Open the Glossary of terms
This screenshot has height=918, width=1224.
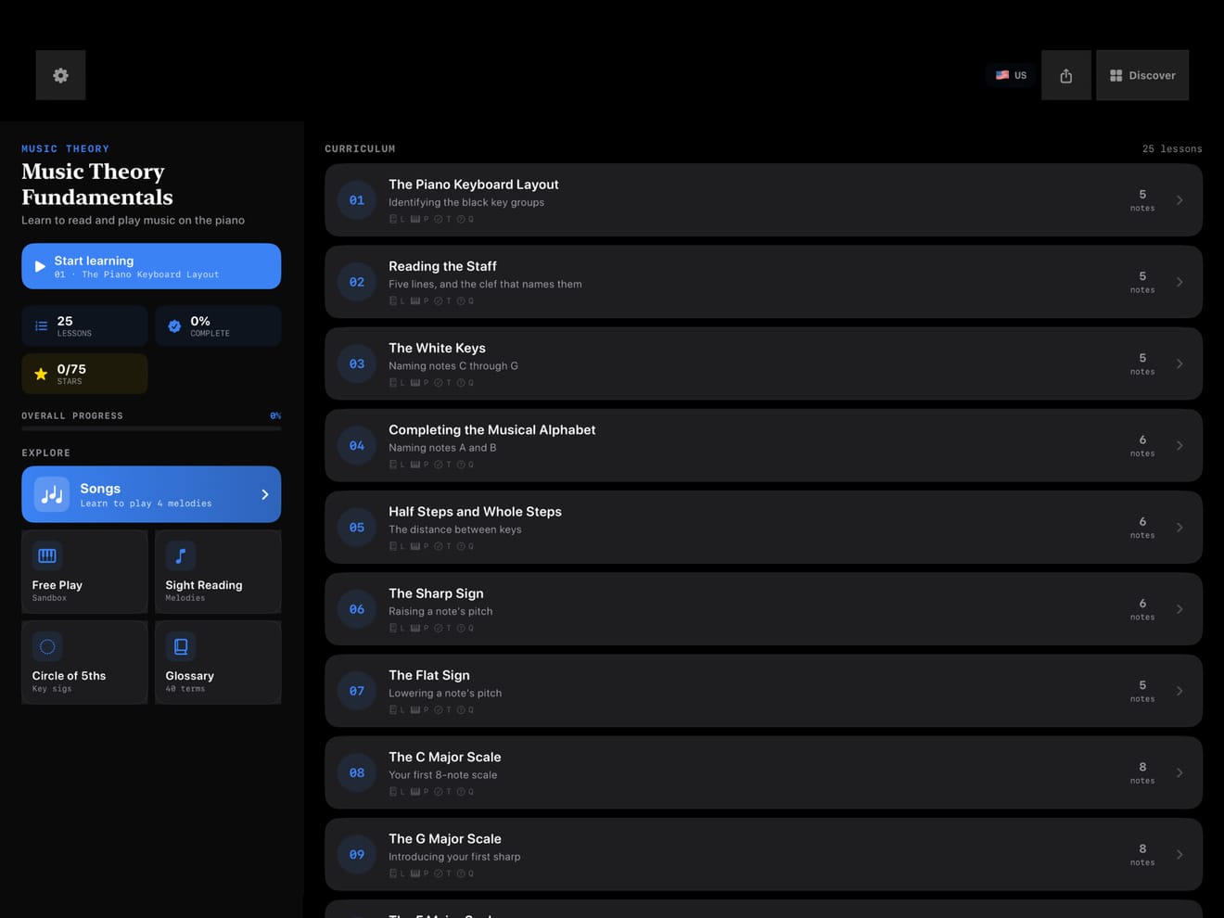tap(218, 662)
